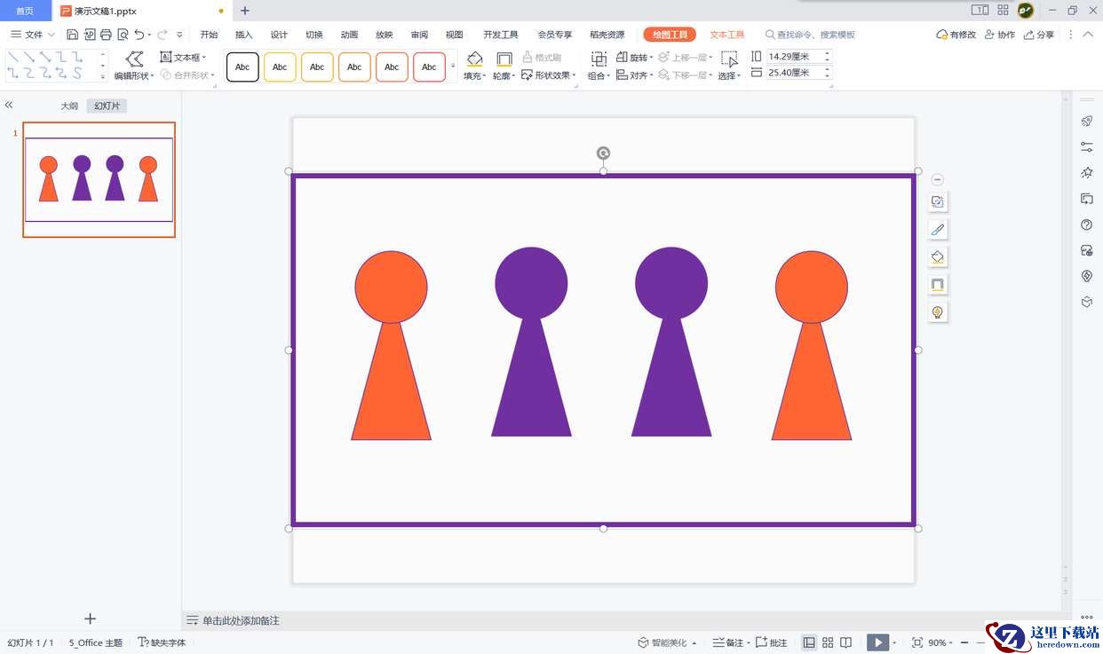The image size is (1103, 654).
Task: Switch to Outline (大纲) panel tab
Action: [x=69, y=106]
